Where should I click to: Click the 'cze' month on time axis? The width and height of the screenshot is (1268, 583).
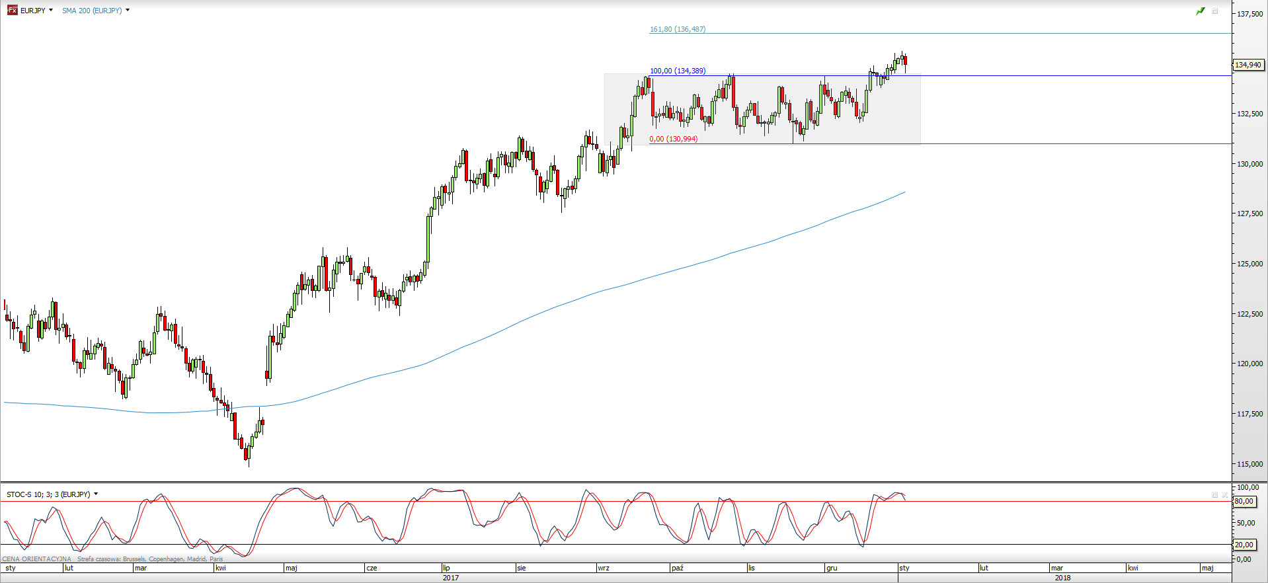[x=372, y=568]
